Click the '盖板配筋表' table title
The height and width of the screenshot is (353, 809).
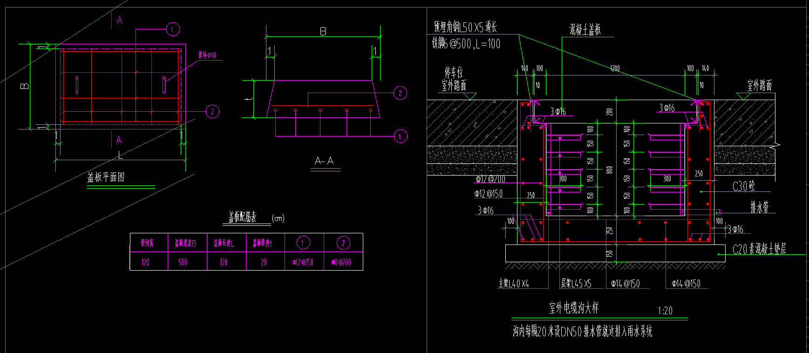(242, 217)
